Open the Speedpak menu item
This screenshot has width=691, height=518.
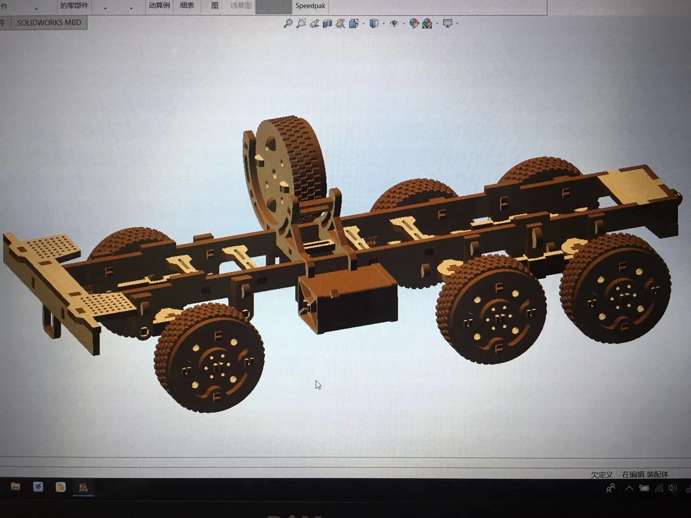(310, 5)
